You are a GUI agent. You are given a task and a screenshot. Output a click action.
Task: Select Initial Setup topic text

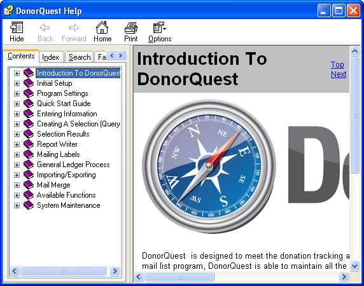[x=55, y=83]
